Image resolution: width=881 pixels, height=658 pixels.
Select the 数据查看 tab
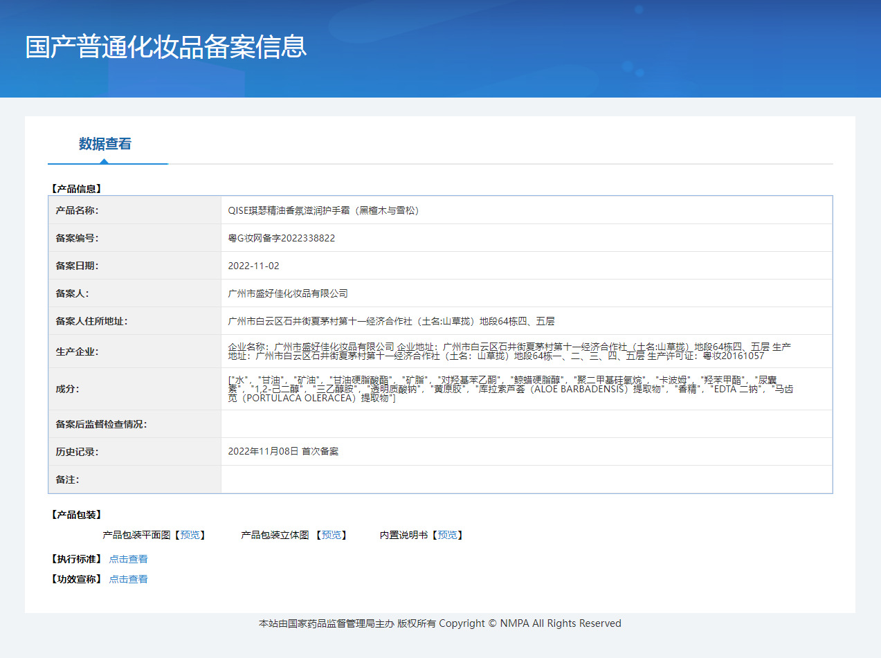[105, 144]
